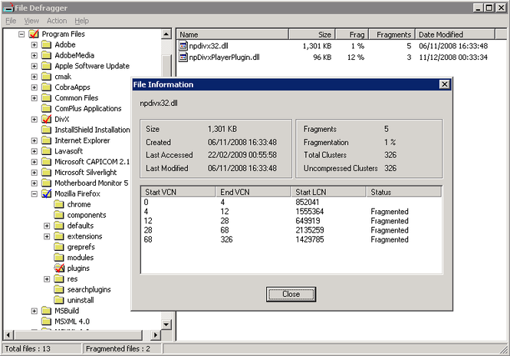510x356 pixels.
Task: Click the greprefs folder icon
Action: pyautogui.click(x=59, y=247)
